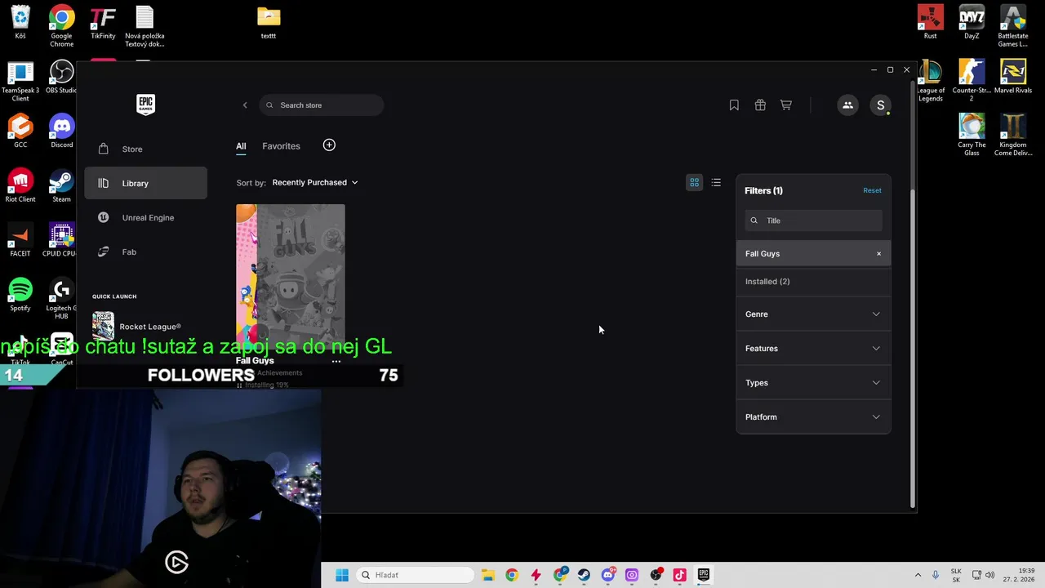The height and width of the screenshot is (588, 1045).
Task: Open the Spotify desktop shortcut
Action: coord(20,296)
